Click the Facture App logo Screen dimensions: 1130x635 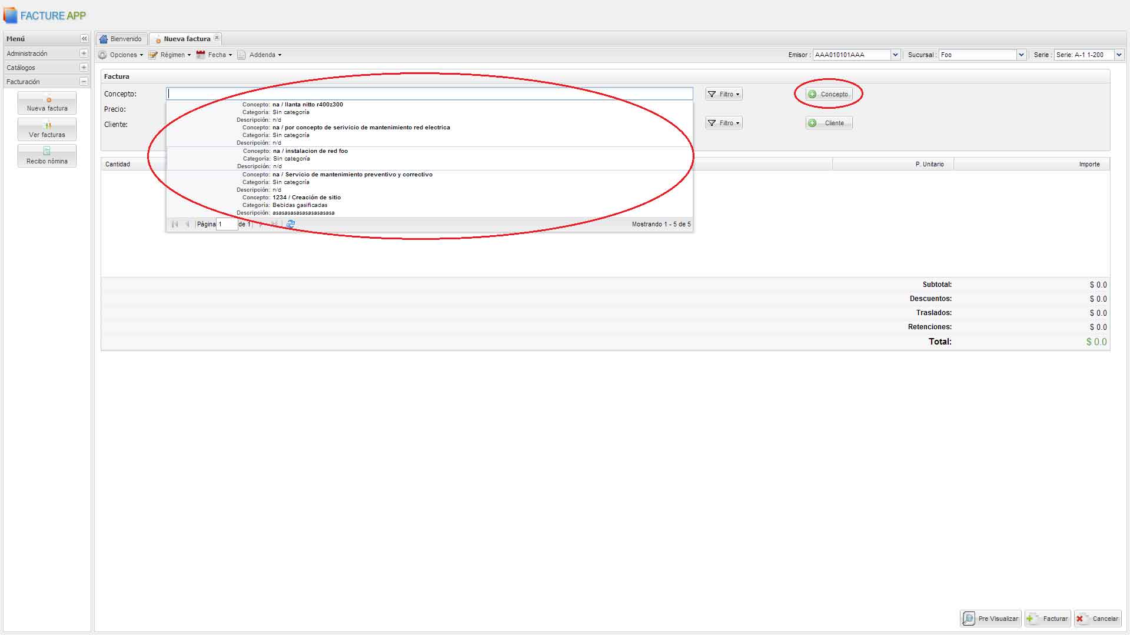click(x=45, y=16)
